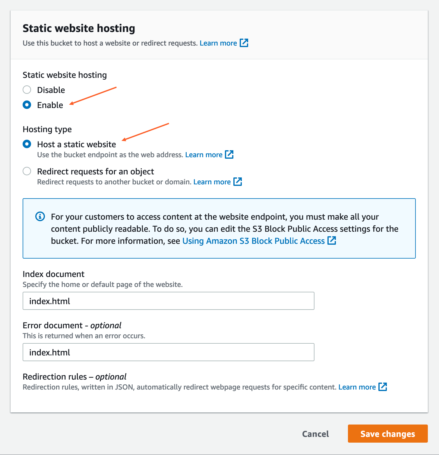Click the external link icon beside redirection rules Learn more

(x=383, y=387)
